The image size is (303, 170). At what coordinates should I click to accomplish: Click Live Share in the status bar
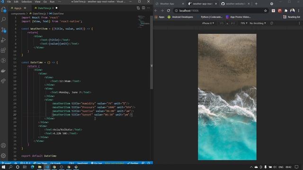tap(40, 163)
